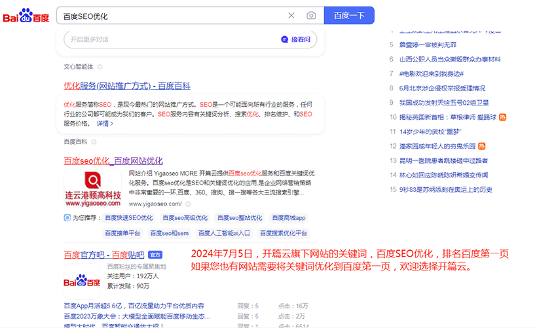
Task: Open image search via the camera icon
Action: 311,16
